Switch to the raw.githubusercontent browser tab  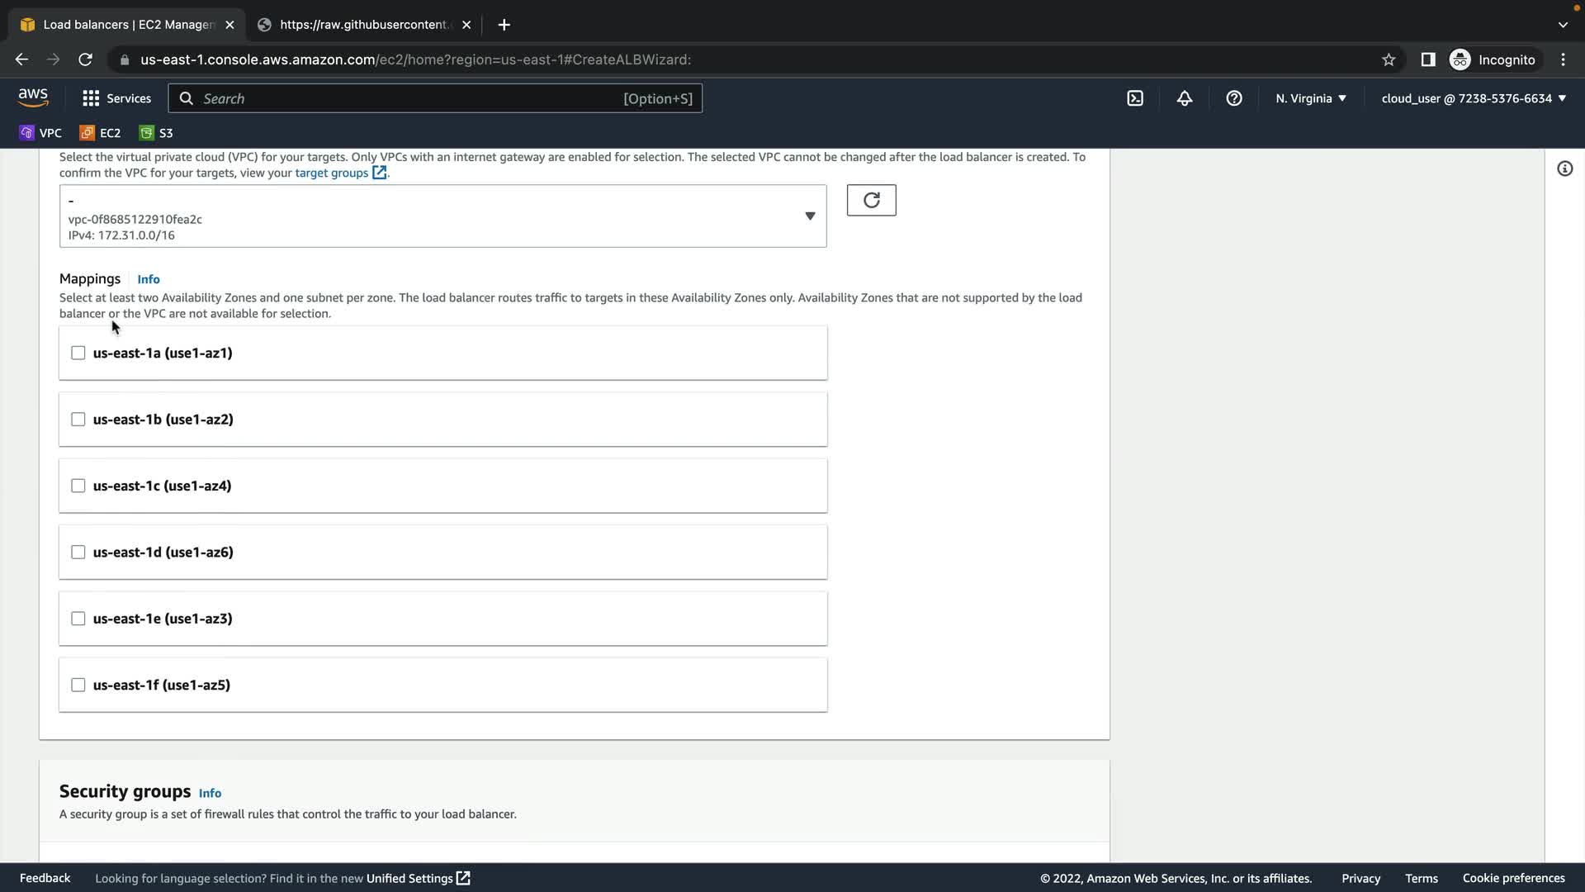[x=363, y=25]
